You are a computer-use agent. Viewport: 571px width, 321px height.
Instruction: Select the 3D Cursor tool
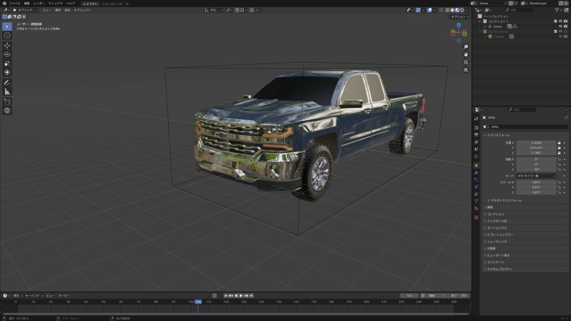7,35
